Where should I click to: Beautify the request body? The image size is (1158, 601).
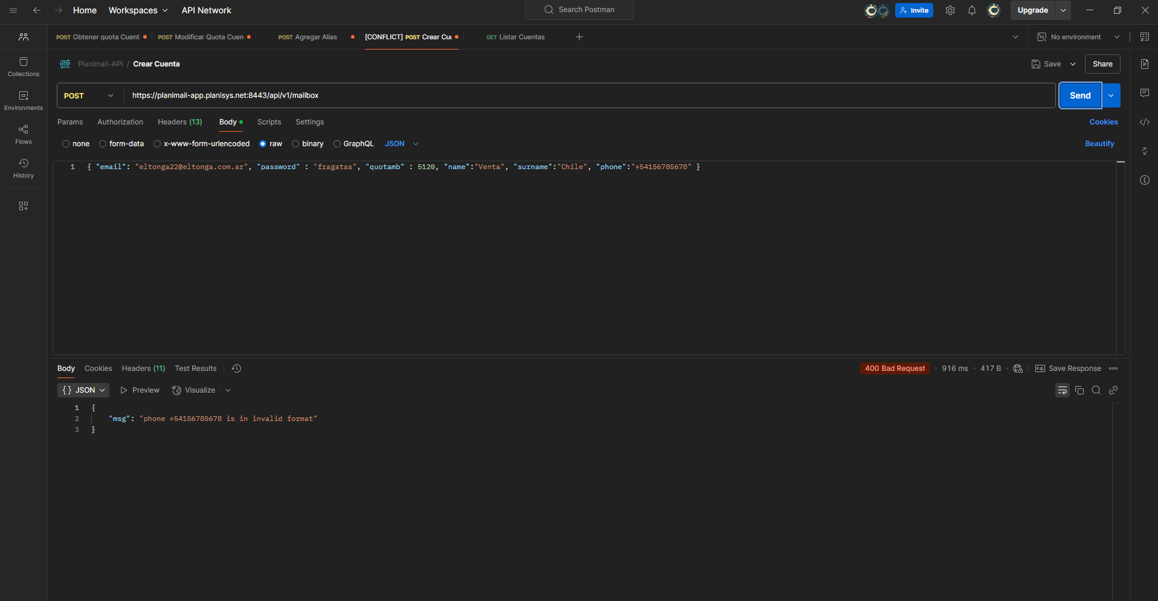1099,144
